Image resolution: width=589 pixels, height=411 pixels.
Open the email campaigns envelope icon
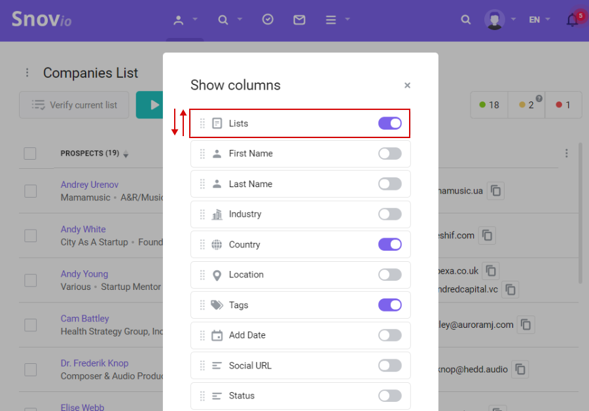[299, 20]
